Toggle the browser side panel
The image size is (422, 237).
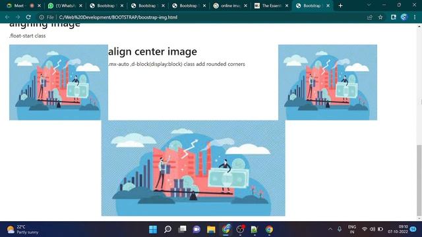pyautogui.click(x=394, y=17)
